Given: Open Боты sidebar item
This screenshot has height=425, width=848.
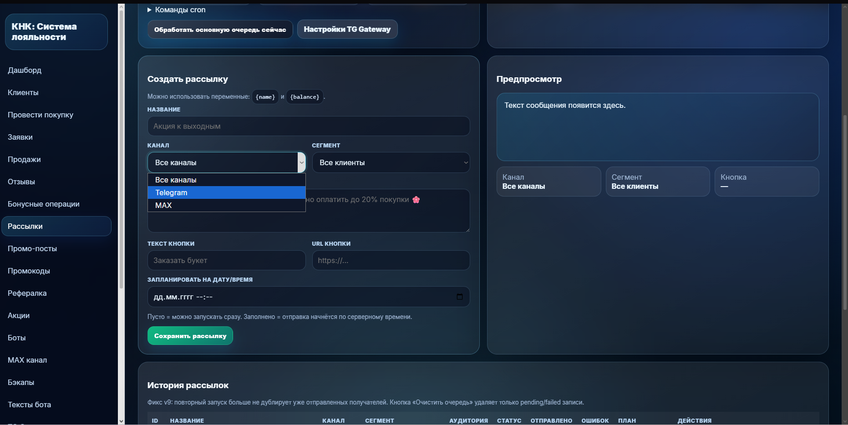Looking at the screenshot, I should [17, 338].
